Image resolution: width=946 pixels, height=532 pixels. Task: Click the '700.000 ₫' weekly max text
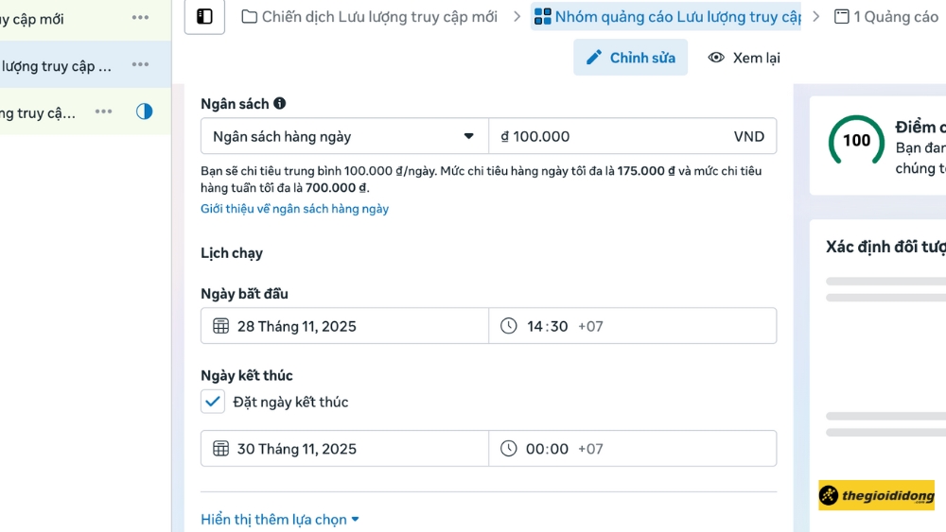(x=336, y=187)
